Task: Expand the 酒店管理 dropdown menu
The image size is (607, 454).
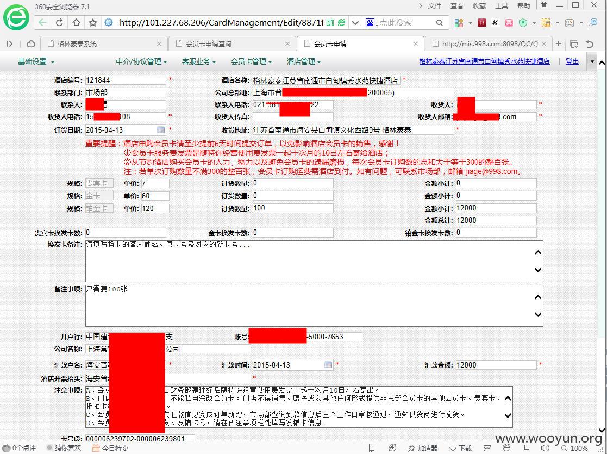Action: click(x=303, y=61)
